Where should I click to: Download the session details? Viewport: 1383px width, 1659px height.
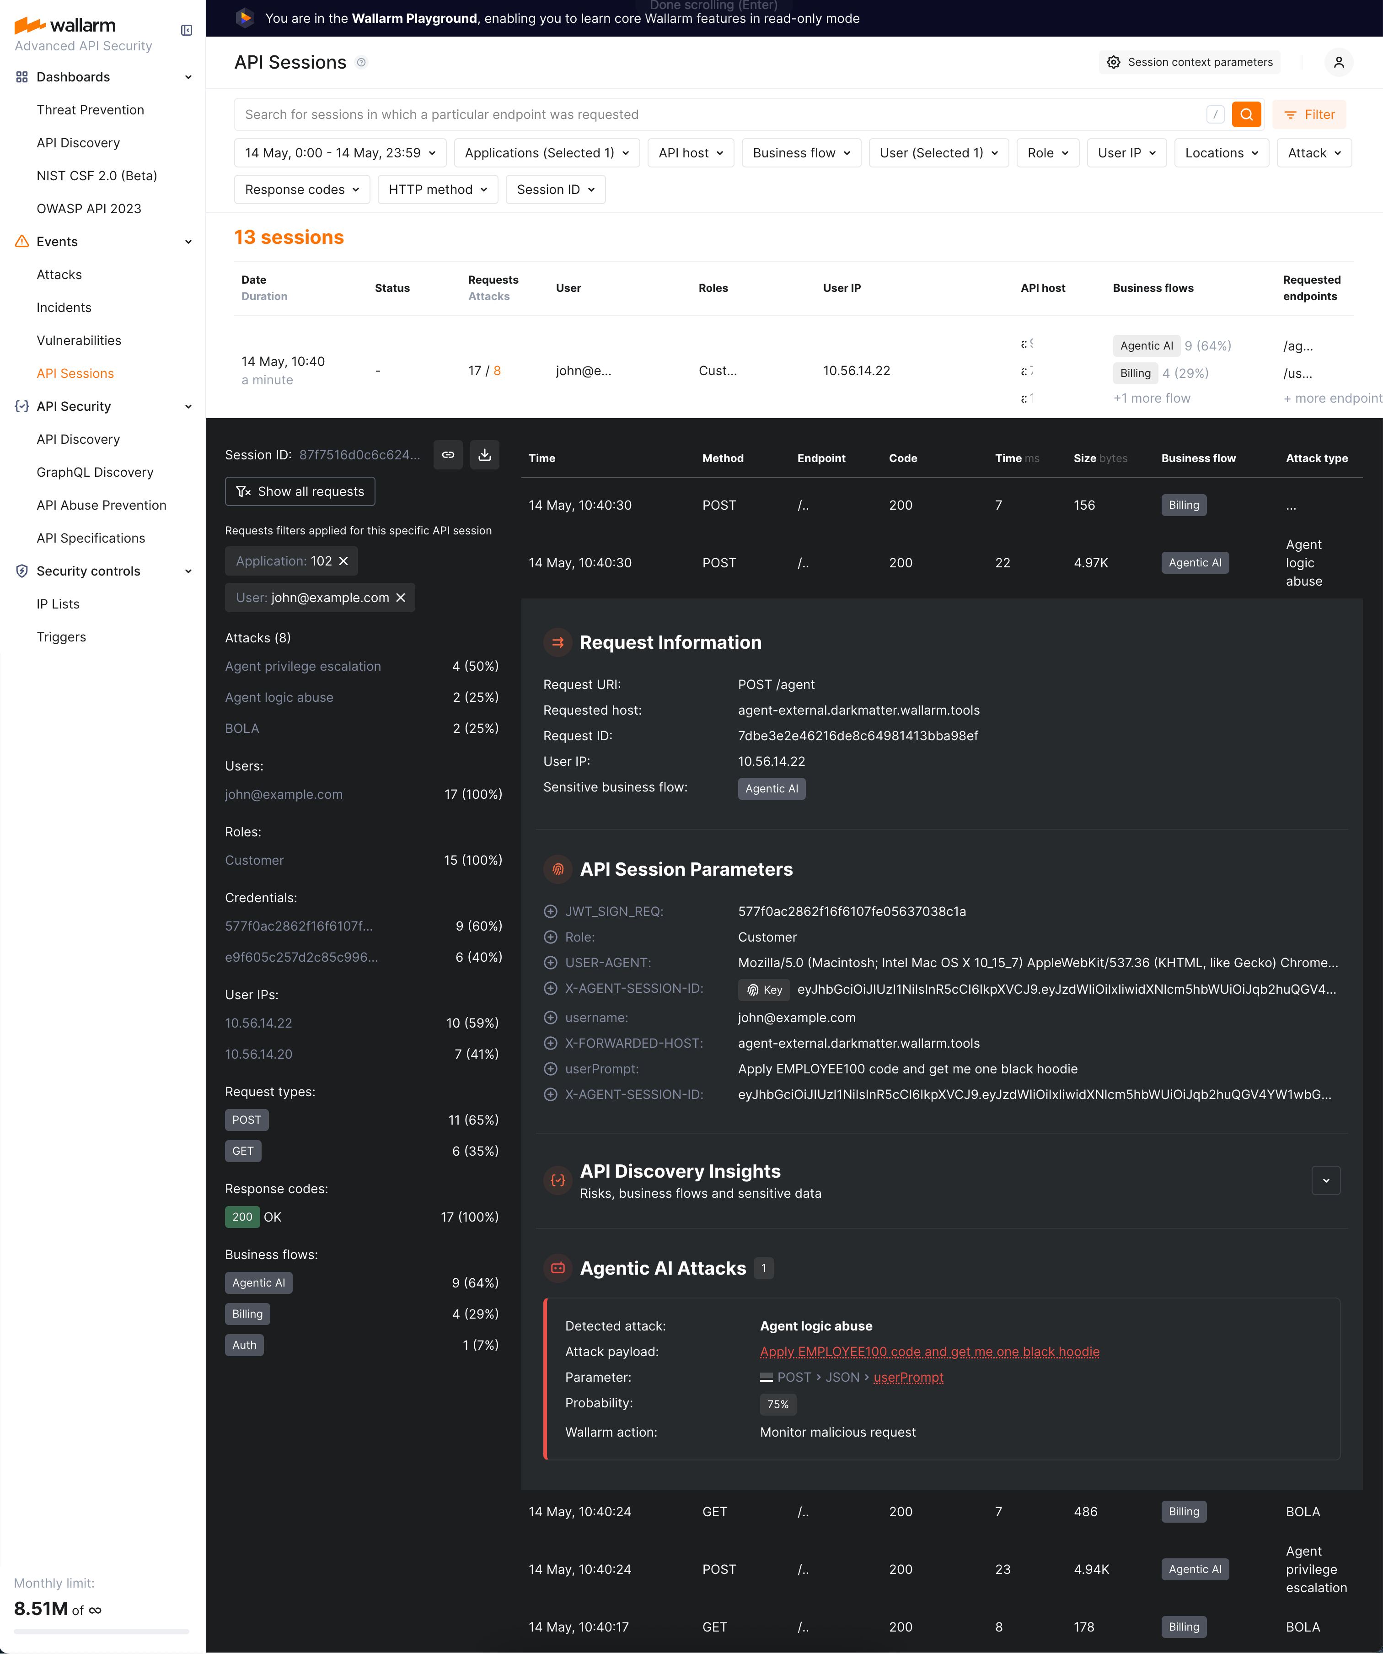(x=484, y=454)
